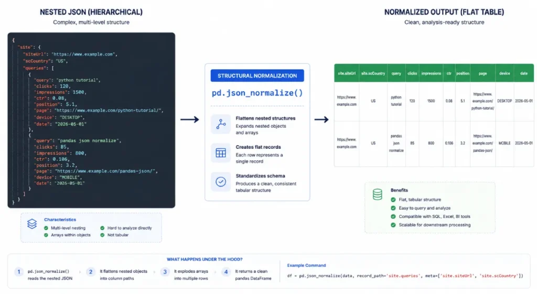The width and height of the screenshot is (537, 294).
Task: Click the 'reads the nested JSON' step text
Action: 50,279
